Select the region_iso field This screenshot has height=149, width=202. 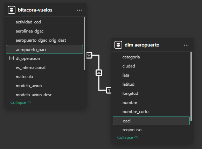[151, 130]
